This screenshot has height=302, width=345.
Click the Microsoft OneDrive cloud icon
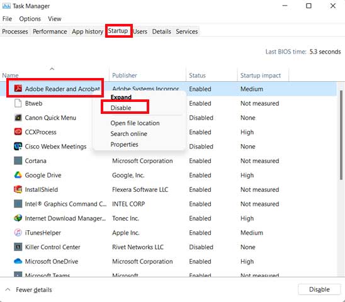(18, 261)
